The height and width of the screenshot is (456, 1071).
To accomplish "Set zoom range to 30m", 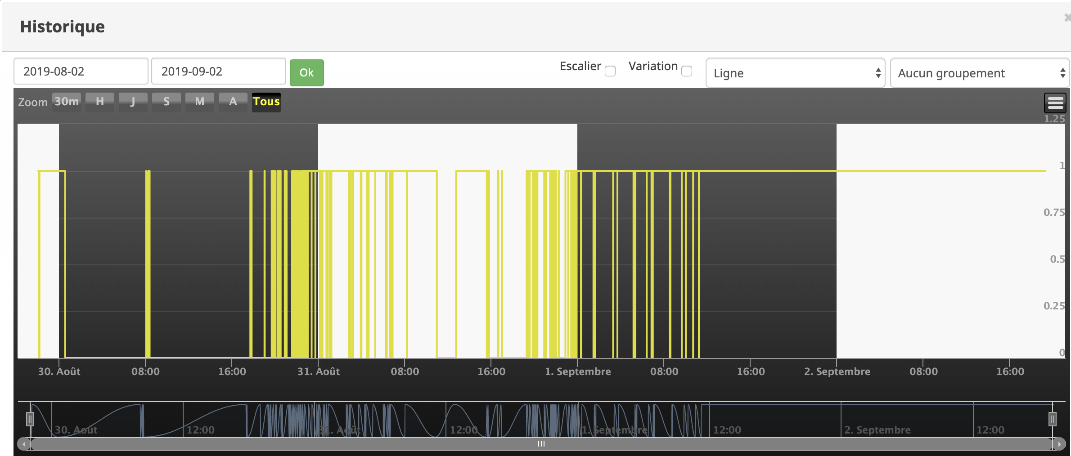I will click(x=67, y=102).
